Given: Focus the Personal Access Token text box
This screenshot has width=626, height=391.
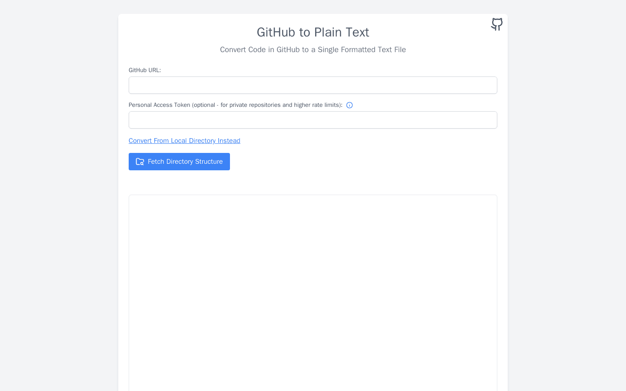Looking at the screenshot, I should coord(313,120).
